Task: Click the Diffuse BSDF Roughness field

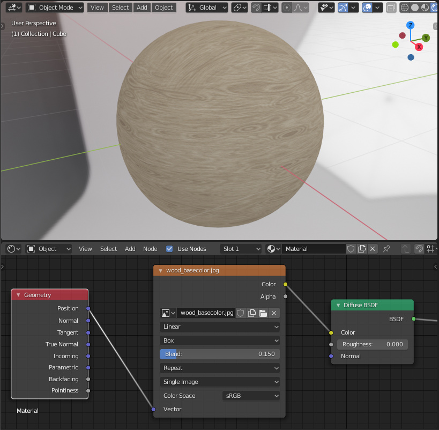Action: [372, 344]
